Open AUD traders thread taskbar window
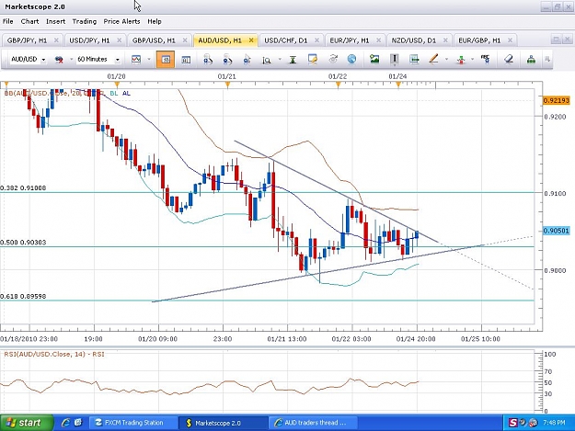 pyautogui.click(x=314, y=423)
